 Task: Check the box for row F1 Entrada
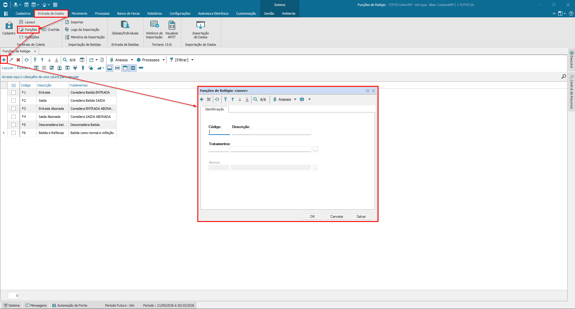click(13, 92)
